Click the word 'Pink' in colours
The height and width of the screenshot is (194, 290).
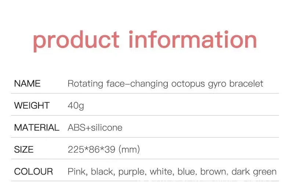(77, 172)
